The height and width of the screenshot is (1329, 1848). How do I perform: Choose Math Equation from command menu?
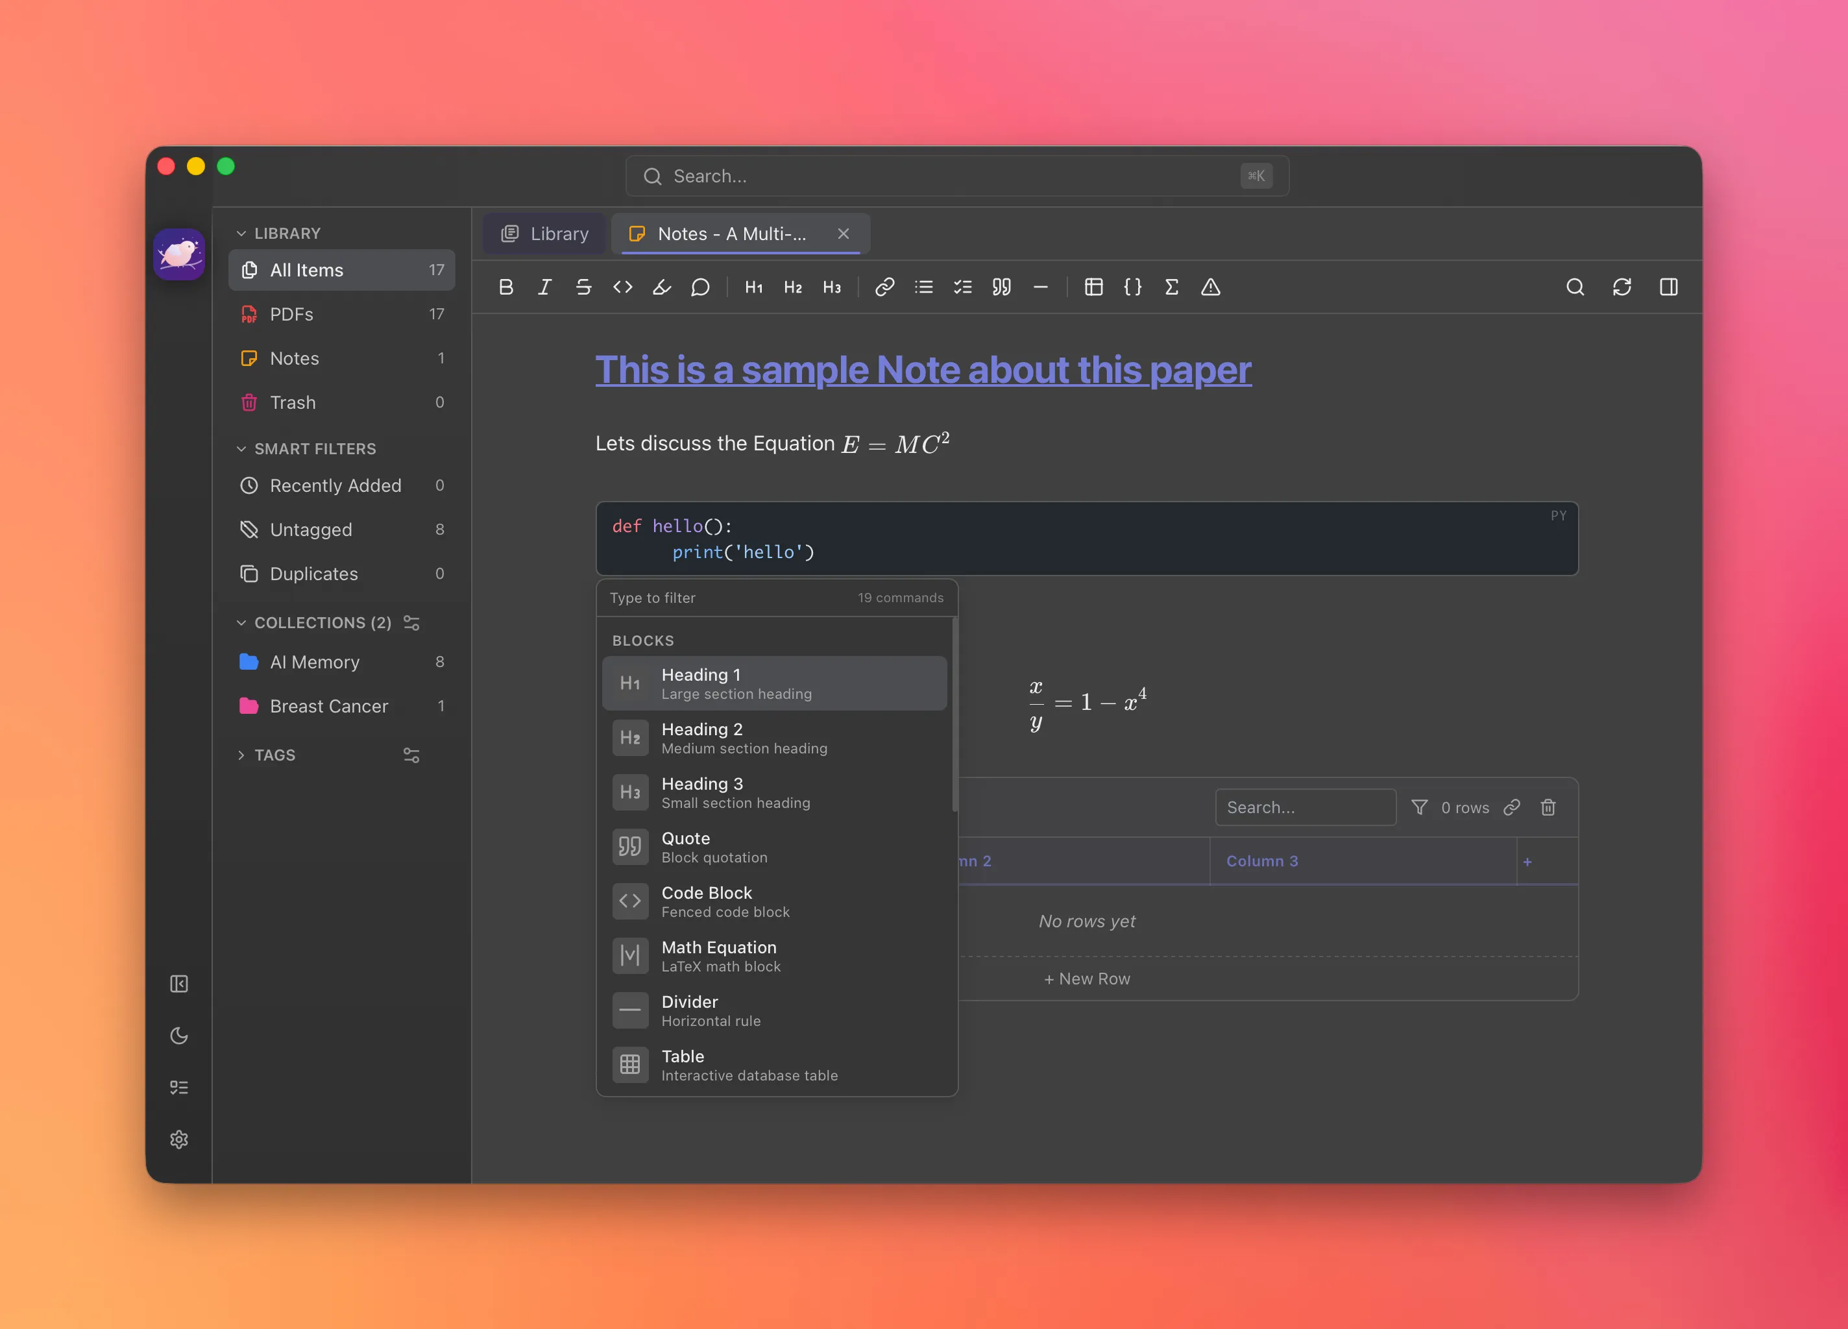tap(774, 956)
